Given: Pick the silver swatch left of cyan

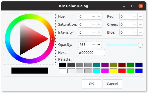Looking at the screenshot, I should (x=88, y=71).
